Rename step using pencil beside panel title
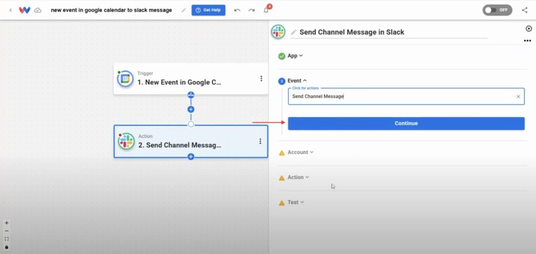The height and width of the screenshot is (254, 536). [293, 32]
